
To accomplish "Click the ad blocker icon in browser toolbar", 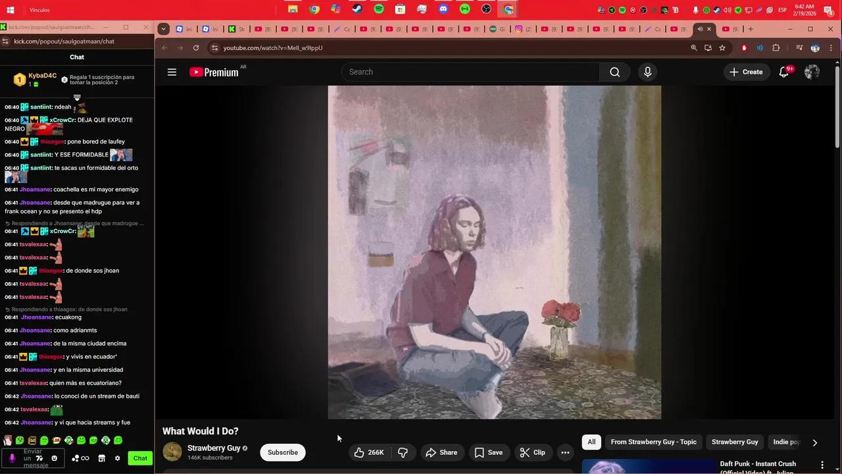I will 744,47.
